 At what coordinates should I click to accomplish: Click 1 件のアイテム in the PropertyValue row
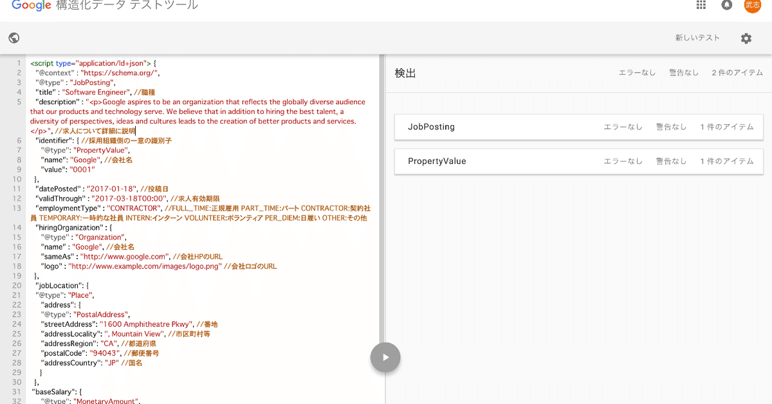click(727, 161)
